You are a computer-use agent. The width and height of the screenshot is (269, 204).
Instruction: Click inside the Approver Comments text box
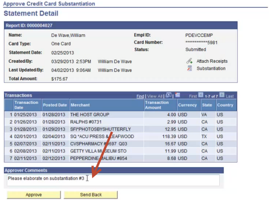click(113, 180)
